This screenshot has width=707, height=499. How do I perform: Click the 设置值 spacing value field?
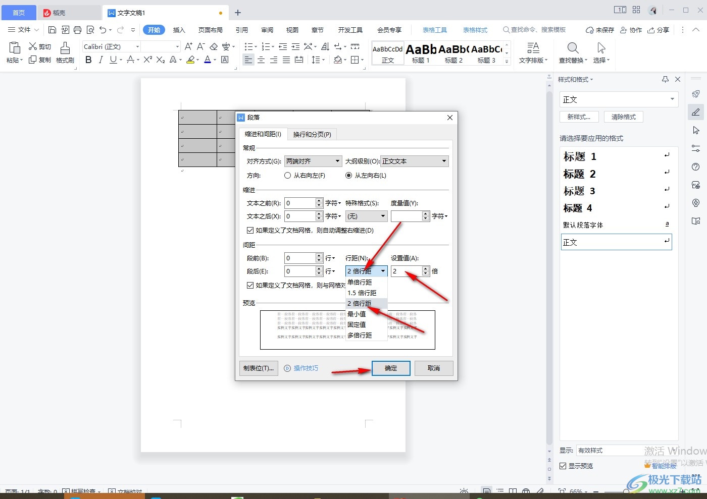click(x=407, y=271)
